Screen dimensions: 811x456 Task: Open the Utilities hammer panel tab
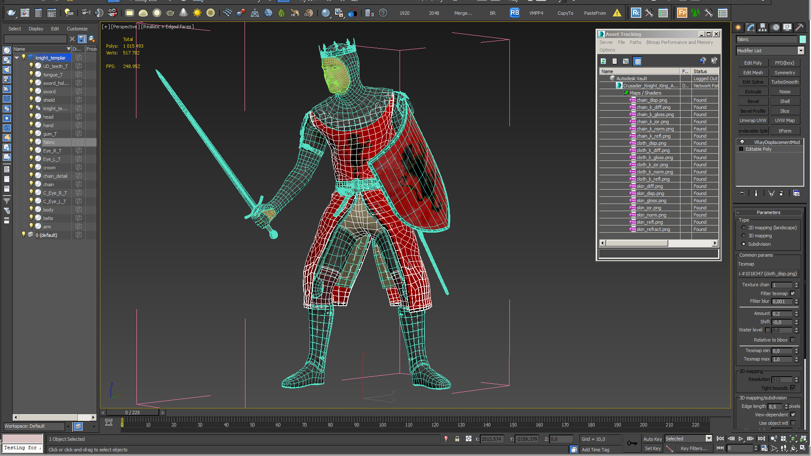pos(800,27)
